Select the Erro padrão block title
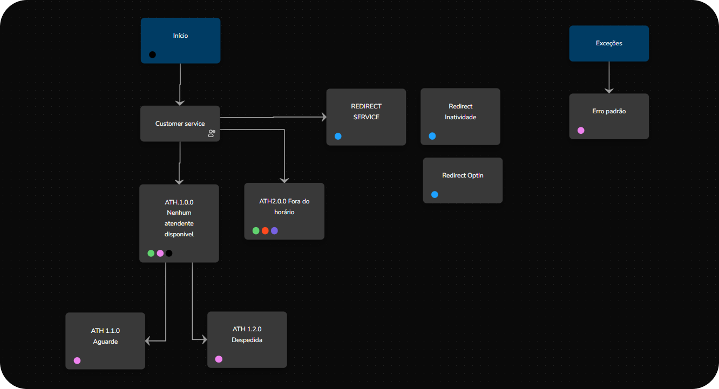The image size is (719, 389). tap(609, 111)
